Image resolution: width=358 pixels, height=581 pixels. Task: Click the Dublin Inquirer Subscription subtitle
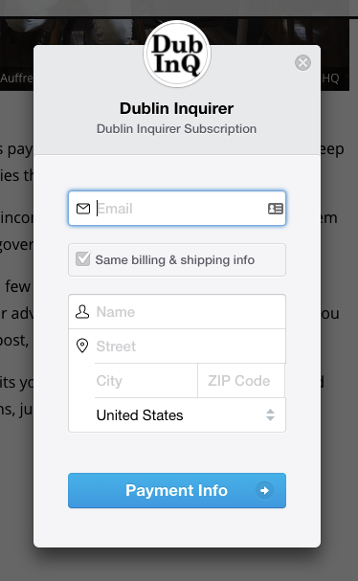pyautogui.click(x=176, y=129)
